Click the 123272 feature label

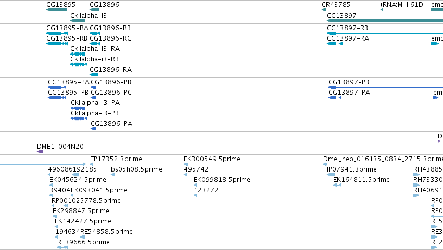pyautogui.click(x=206, y=190)
